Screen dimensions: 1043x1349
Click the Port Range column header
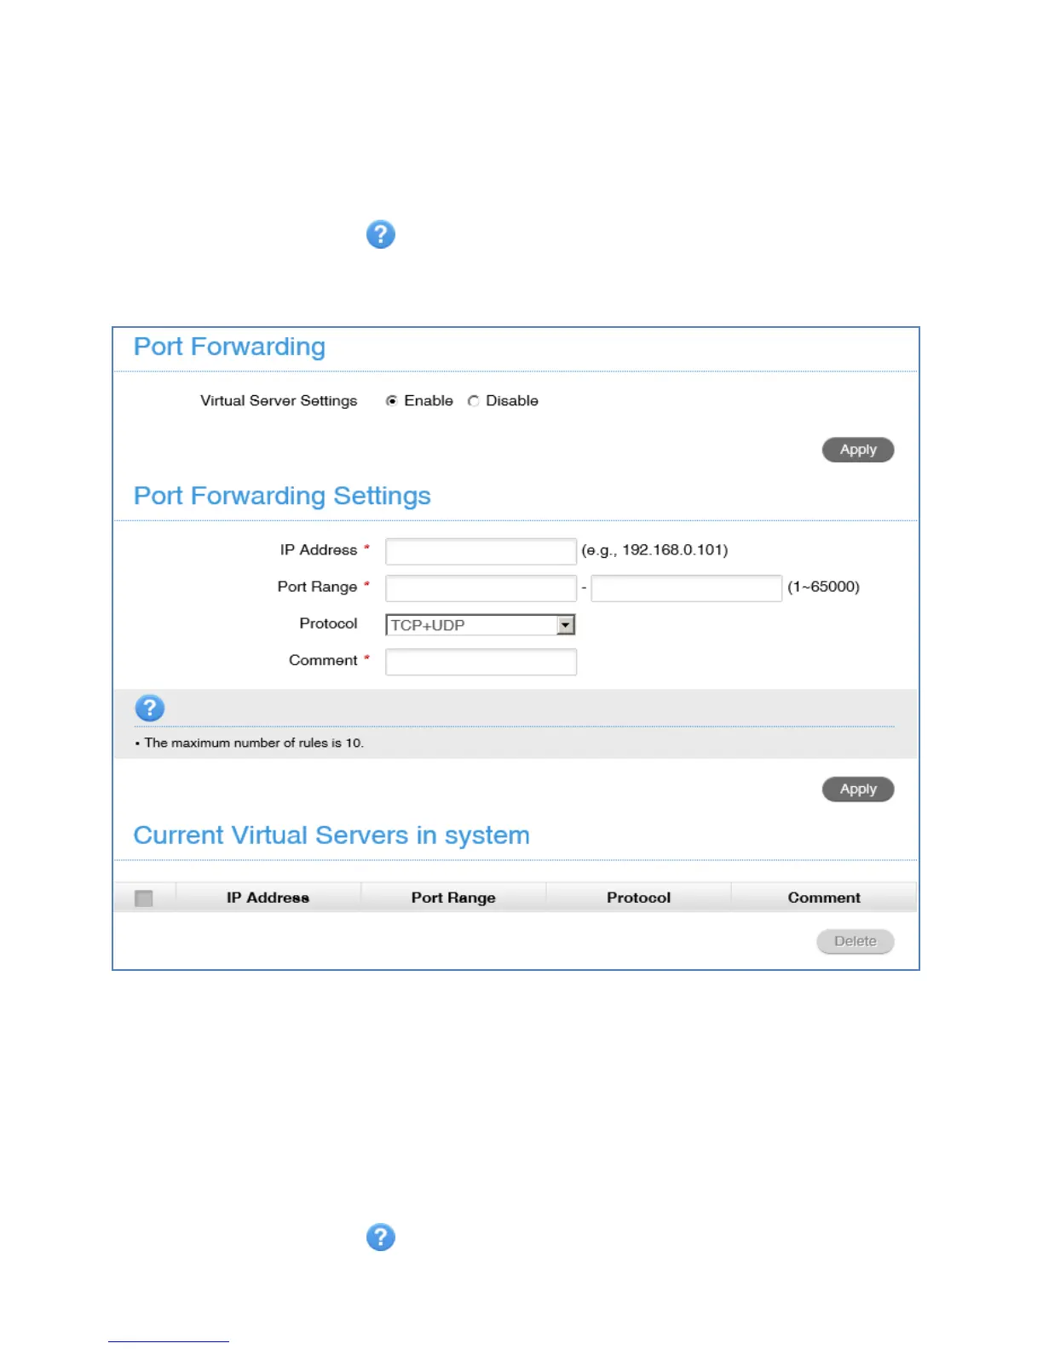tap(453, 898)
